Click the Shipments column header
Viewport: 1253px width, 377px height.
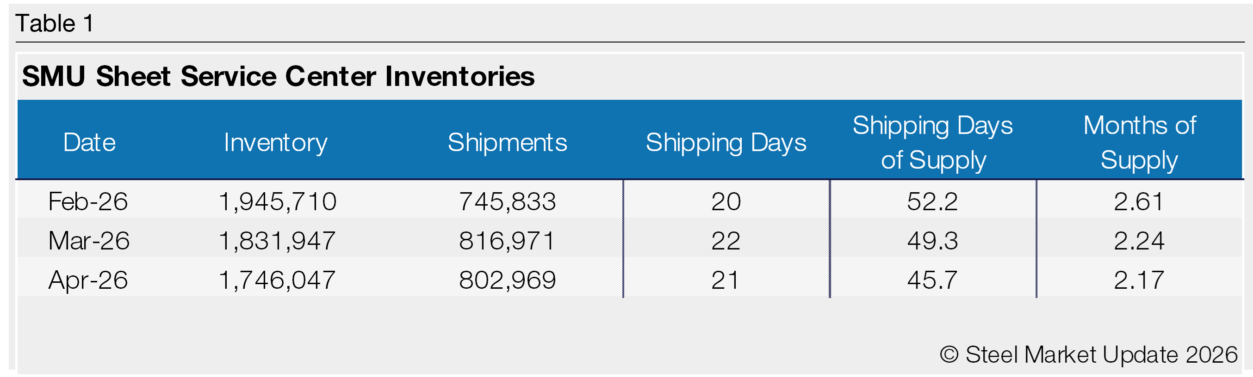point(507,142)
